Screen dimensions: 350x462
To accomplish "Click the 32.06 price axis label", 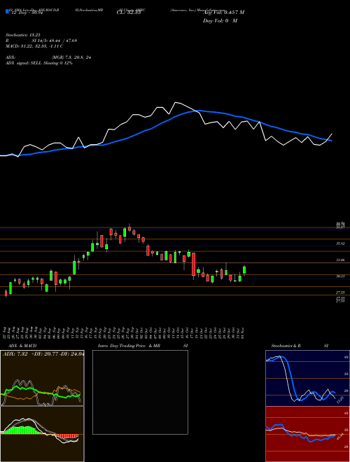I will pyautogui.click(x=341, y=260).
